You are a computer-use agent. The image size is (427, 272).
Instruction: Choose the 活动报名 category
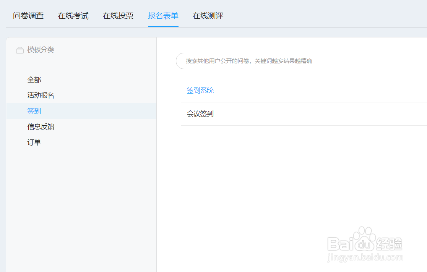[41, 95]
